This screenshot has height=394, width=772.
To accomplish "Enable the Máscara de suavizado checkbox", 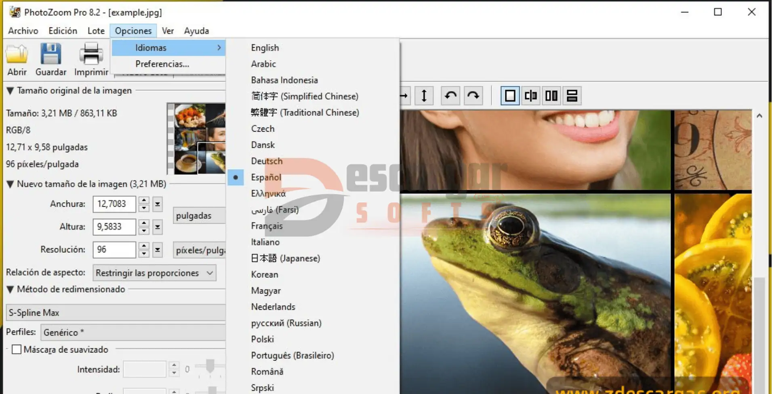I will pos(17,349).
